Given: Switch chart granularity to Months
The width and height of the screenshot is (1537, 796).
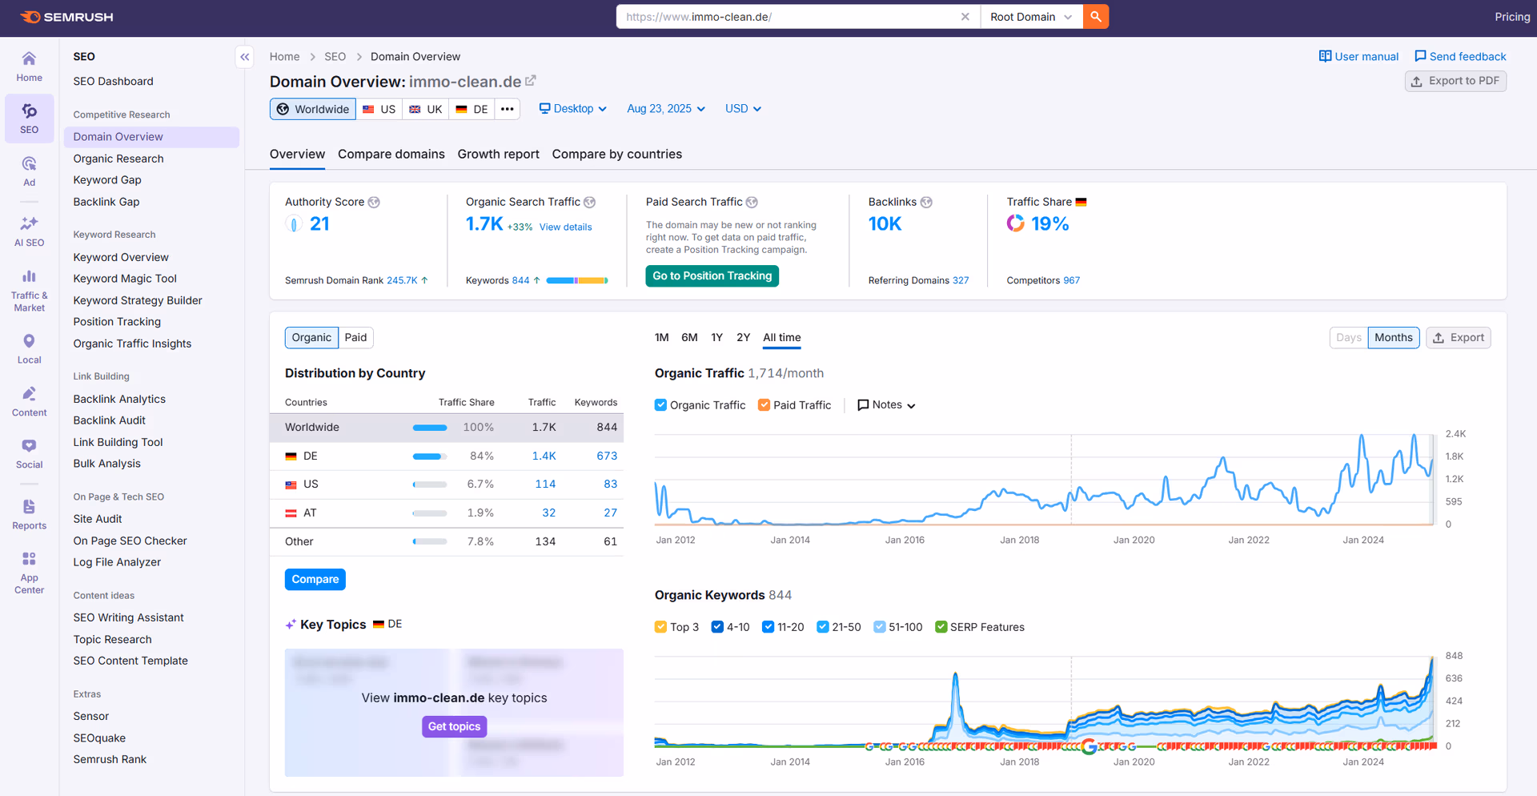Looking at the screenshot, I should click(x=1394, y=338).
